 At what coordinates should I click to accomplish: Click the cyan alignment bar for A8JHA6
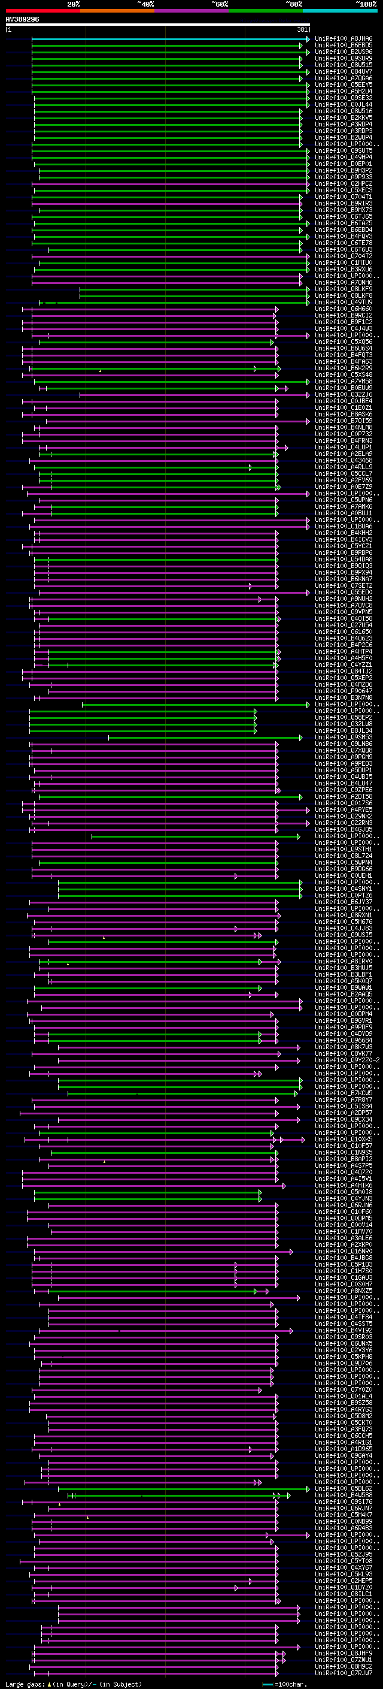(170, 39)
